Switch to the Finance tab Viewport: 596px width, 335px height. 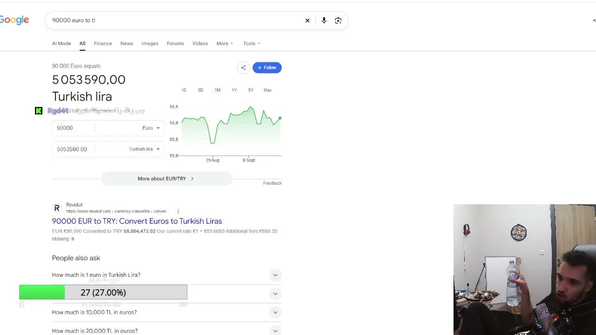click(x=103, y=43)
